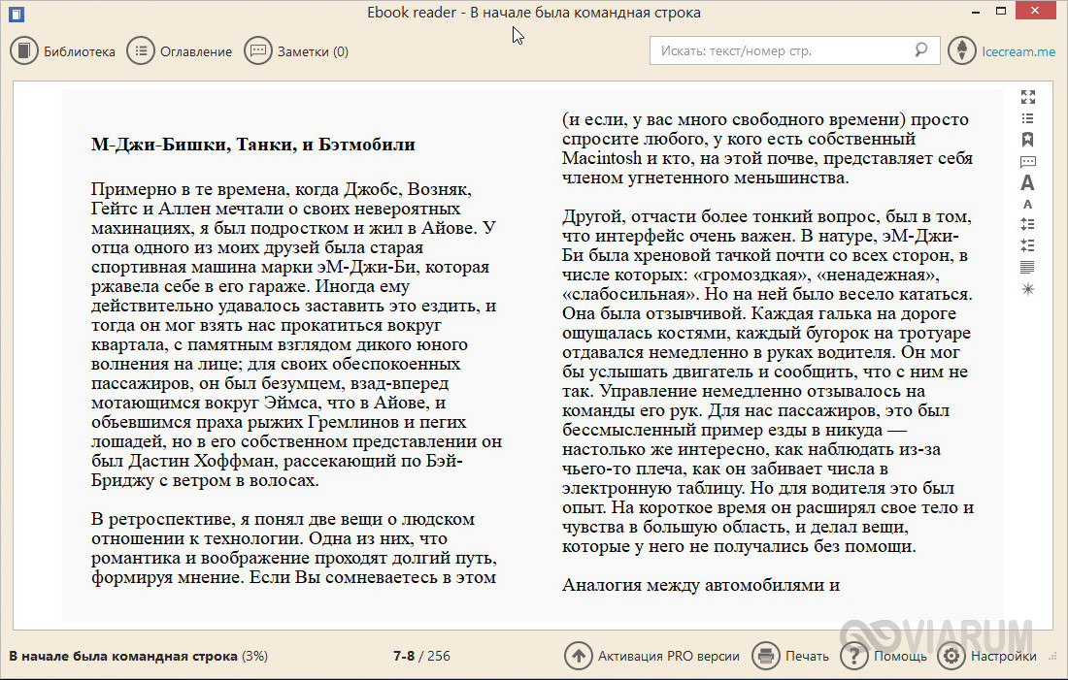This screenshot has width=1068, height=680.
Task: Click the search text/page number field
Action: click(x=782, y=50)
